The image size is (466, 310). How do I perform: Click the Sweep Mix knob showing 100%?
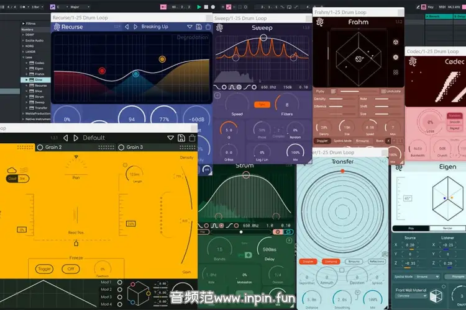(x=295, y=152)
